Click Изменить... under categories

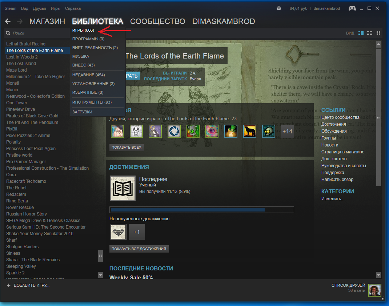point(333,199)
